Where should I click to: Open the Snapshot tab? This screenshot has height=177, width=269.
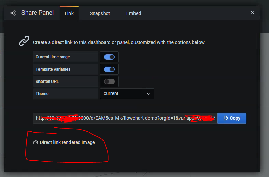coord(100,13)
